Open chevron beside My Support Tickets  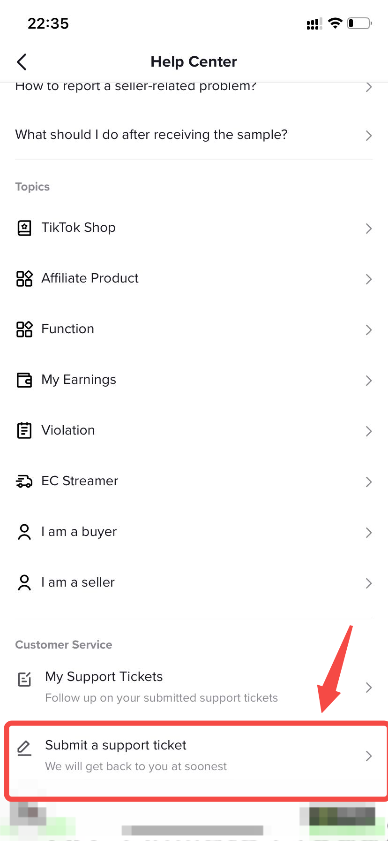(369, 687)
